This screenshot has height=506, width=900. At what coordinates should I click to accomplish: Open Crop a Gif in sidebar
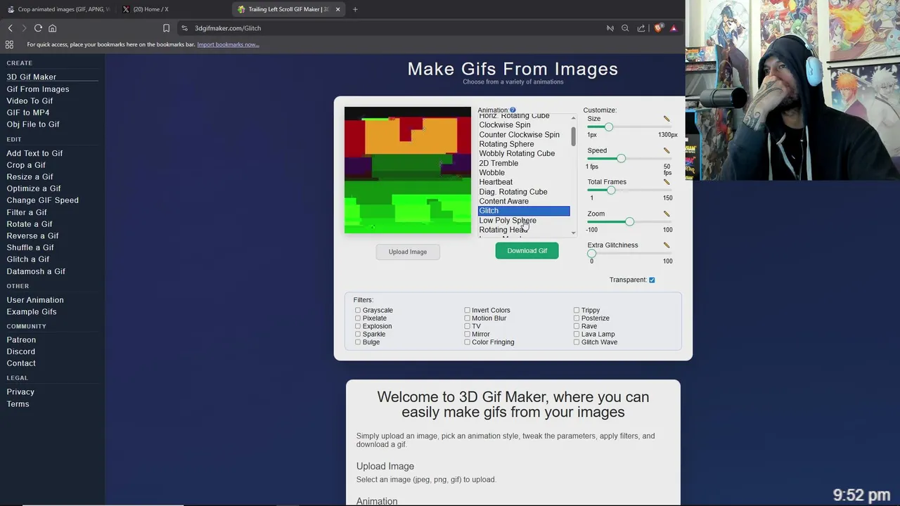click(26, 165)
